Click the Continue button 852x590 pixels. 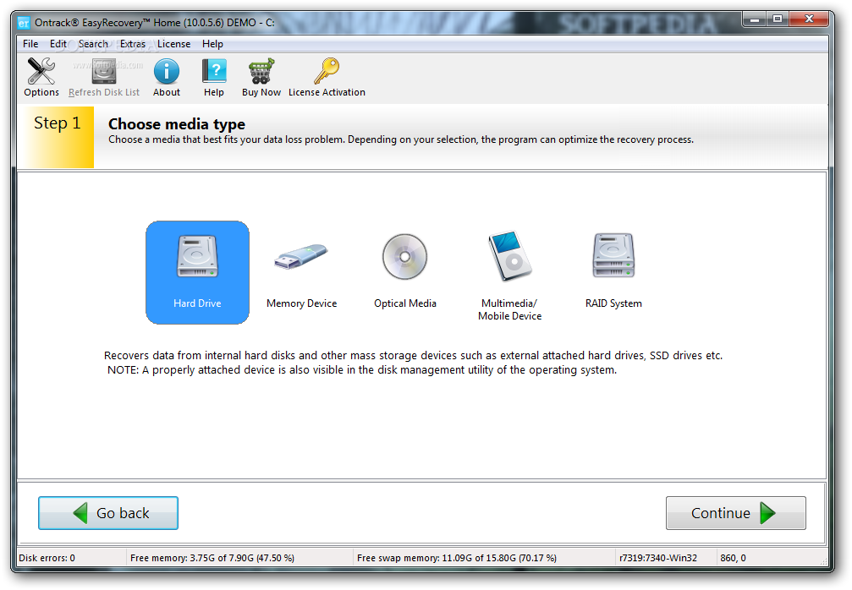736,513
